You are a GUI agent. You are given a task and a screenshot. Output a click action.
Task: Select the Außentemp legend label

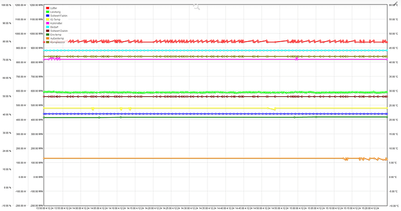tap(57, 38)
